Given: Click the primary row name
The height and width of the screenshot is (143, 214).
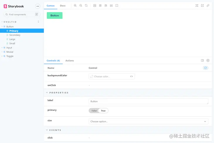Looking at the screenshot, I should [x=52, y=110].
